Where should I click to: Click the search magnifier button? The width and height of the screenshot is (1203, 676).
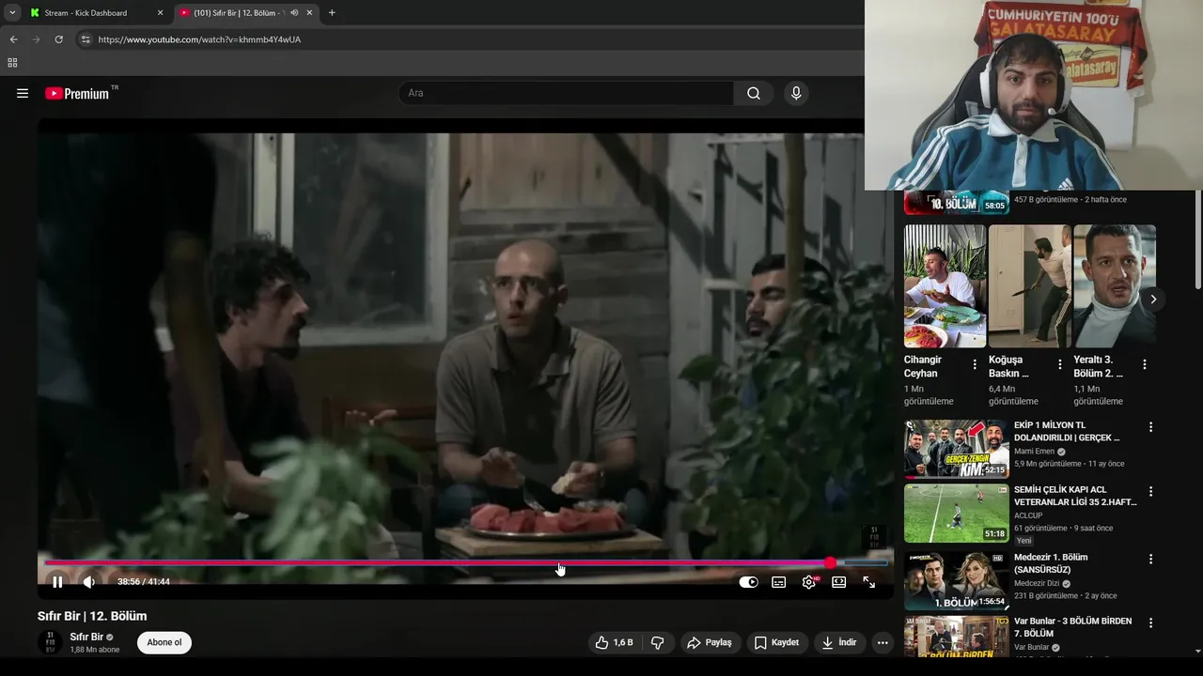(754, 93)
